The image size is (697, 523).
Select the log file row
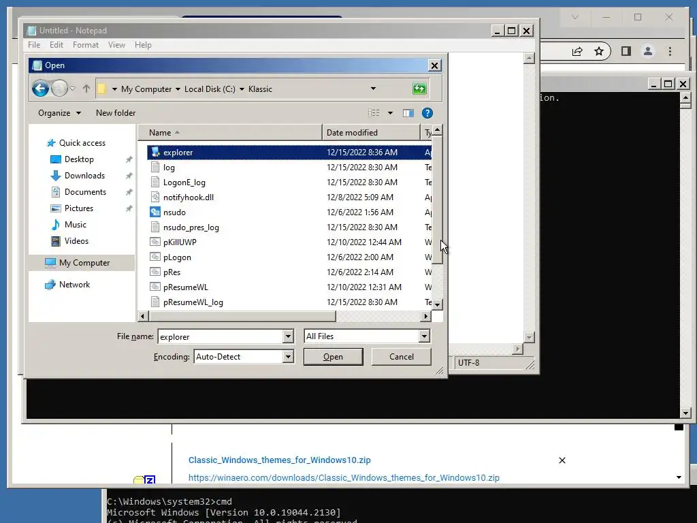point(289,168)
